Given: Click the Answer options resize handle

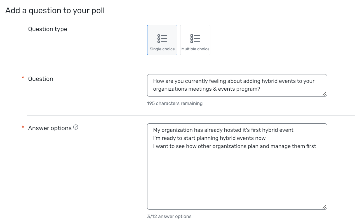Looking at the screenshot, I should coord(325,207).
